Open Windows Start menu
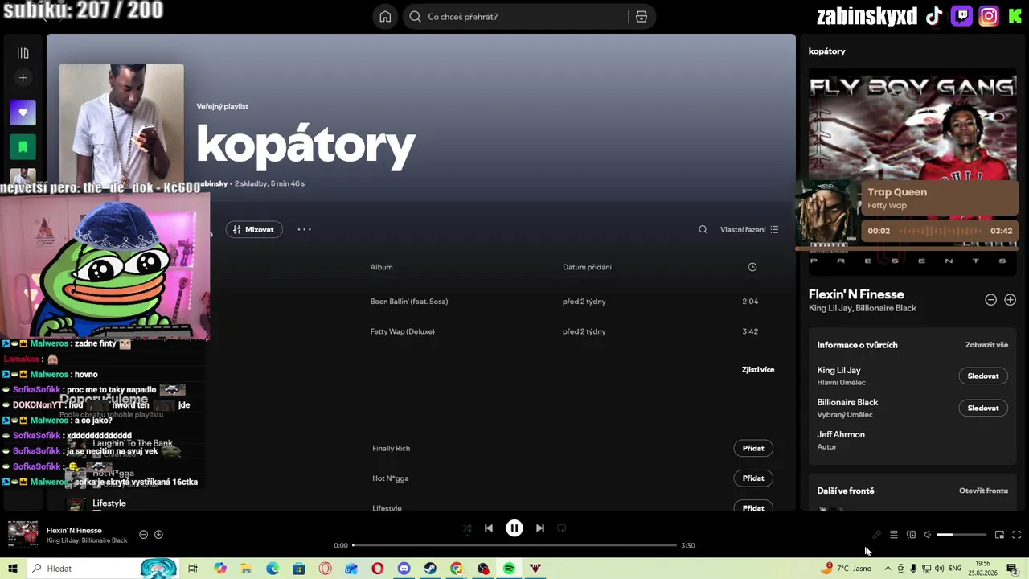 13,569
